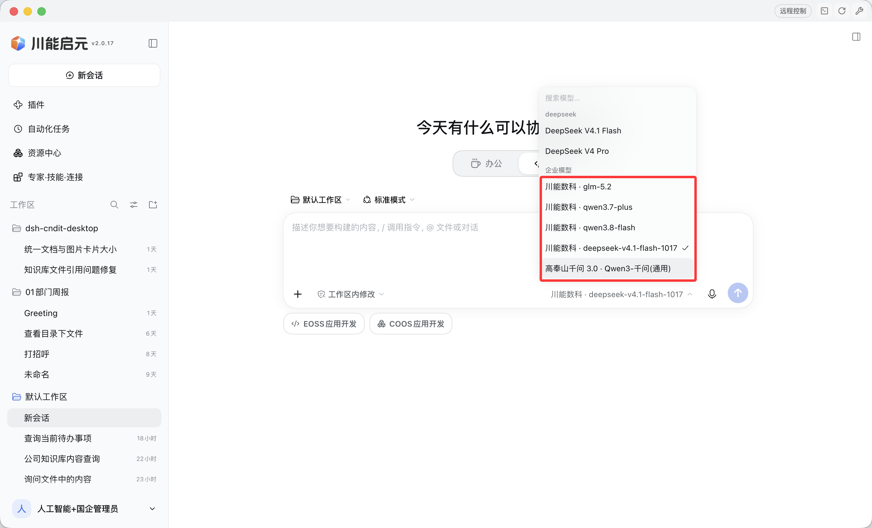The width and height of the screenshot is (872, 528).
Task: Select DeepSeek V4.1 Flash model
Action: 618,131
